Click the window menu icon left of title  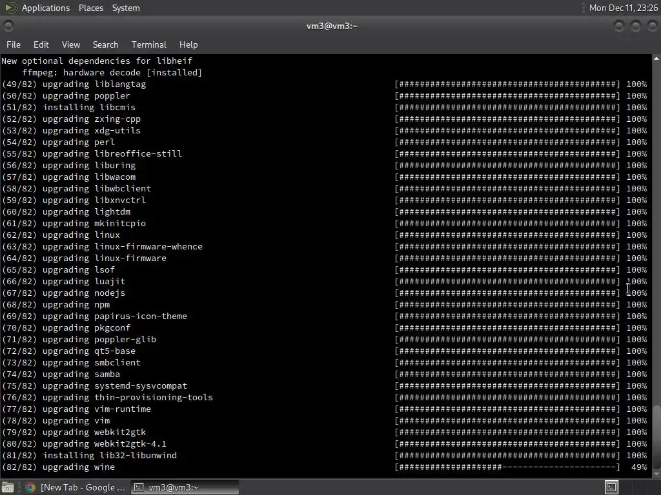pos(8,26)
